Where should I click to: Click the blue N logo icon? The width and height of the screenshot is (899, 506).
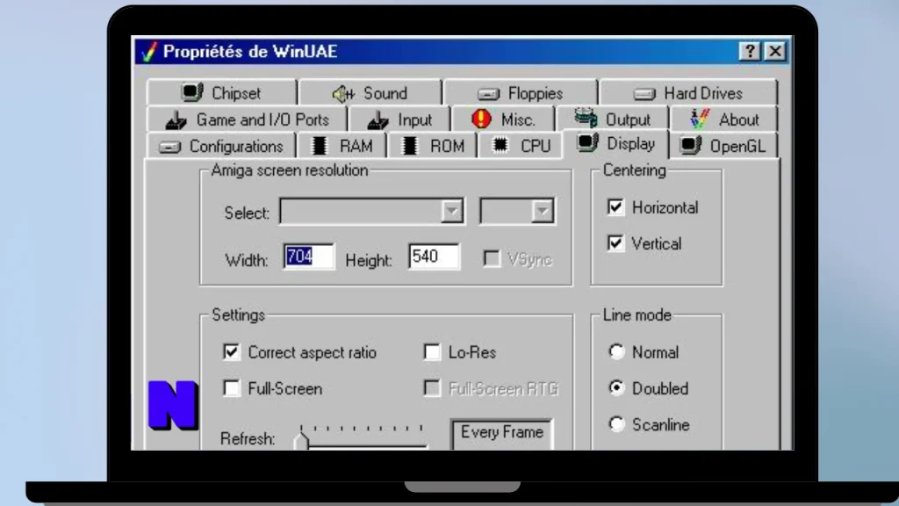173,405
